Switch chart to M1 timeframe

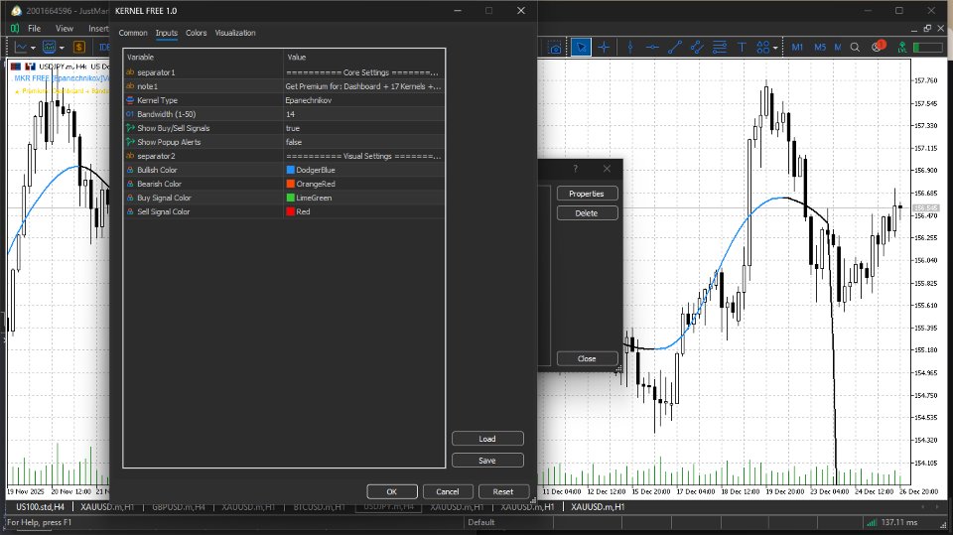coord(797,48)
